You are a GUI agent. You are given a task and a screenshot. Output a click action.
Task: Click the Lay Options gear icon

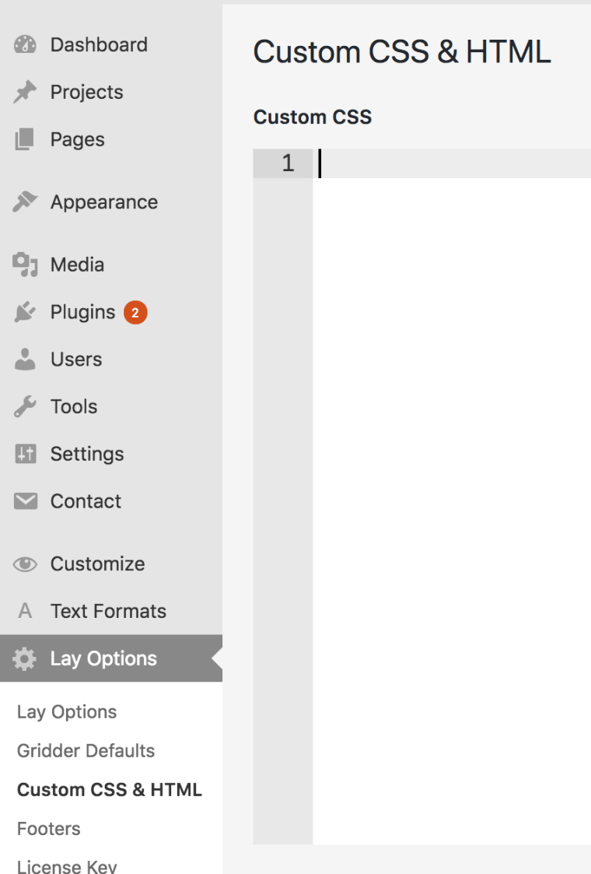pos(25,659)
